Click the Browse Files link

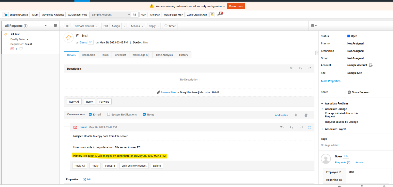(x=168, y=92)
